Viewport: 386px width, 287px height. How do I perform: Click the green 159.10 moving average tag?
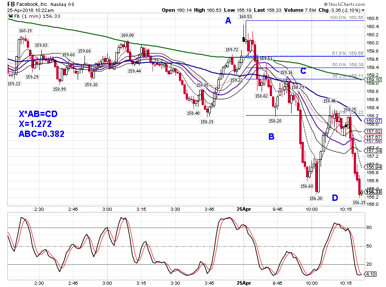point(373,80)
